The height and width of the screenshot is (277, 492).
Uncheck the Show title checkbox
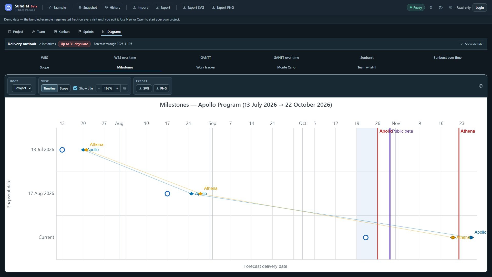75,88
